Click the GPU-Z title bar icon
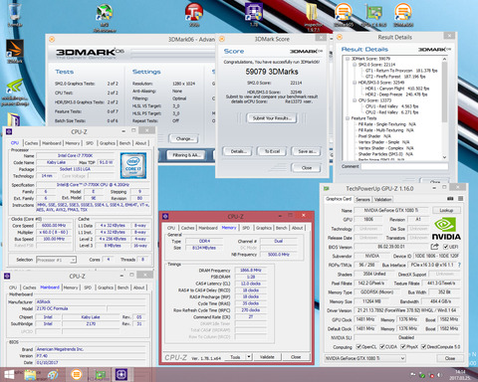 coord(327,188)
